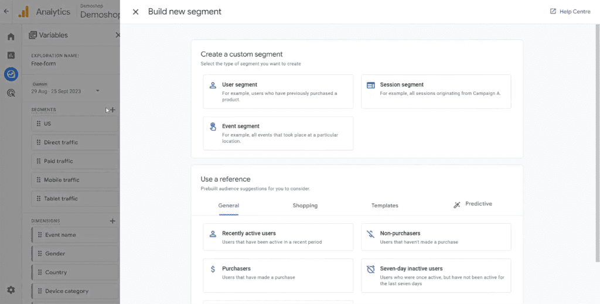Image resolution: width=600 pixels, height=304 pixels.
Task: Select the Device category dimension
Action: coord(75,291)
